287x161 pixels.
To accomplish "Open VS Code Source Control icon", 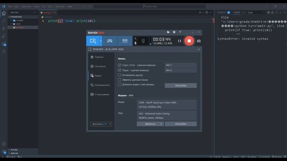I will [x=4, y=29].
